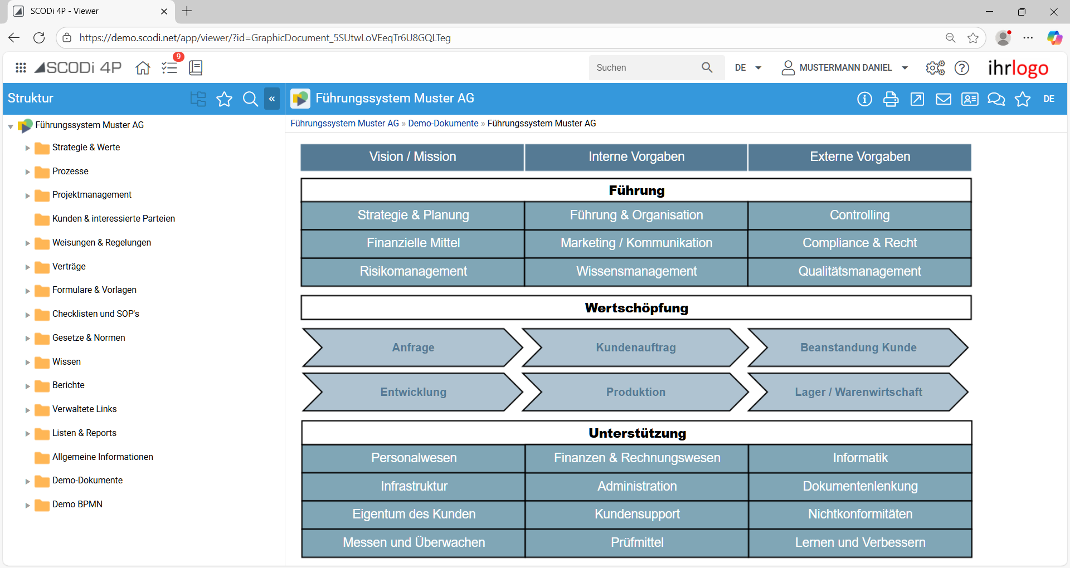Select the Demo-Dokumente breadcrumb
The image size is (1070, 568).
point(443,123)
